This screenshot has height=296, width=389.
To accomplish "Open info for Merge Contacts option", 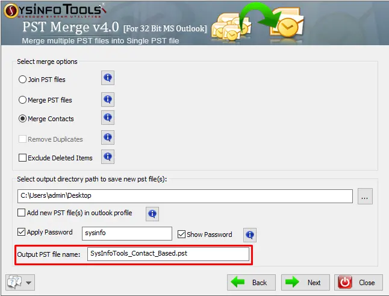I will click(108, 118).
